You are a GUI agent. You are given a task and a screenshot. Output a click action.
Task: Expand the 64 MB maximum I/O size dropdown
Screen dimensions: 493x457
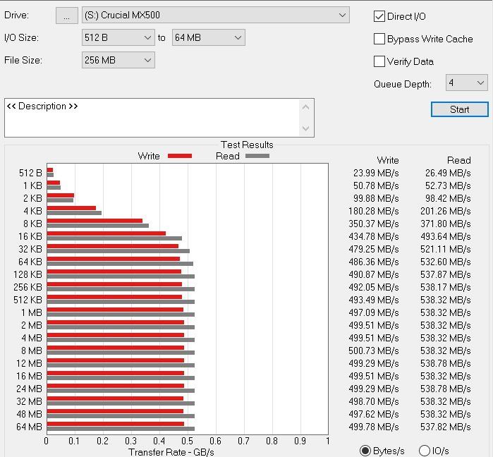[x=209, y=37]
